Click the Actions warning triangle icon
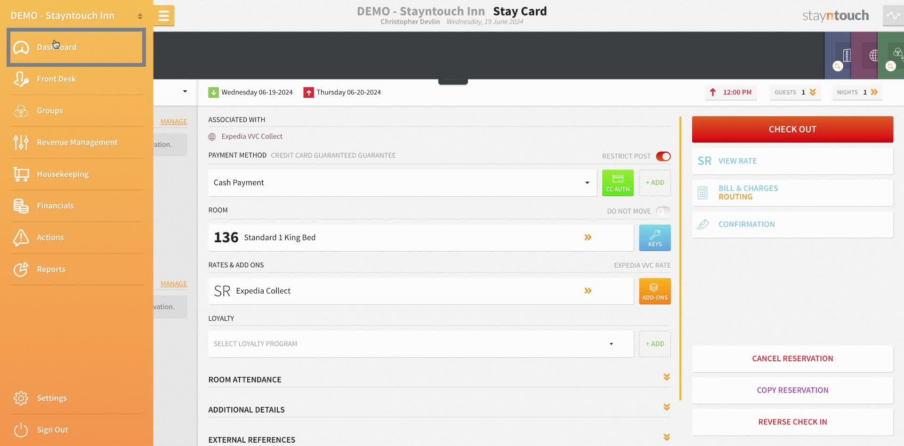 (21, 238)
